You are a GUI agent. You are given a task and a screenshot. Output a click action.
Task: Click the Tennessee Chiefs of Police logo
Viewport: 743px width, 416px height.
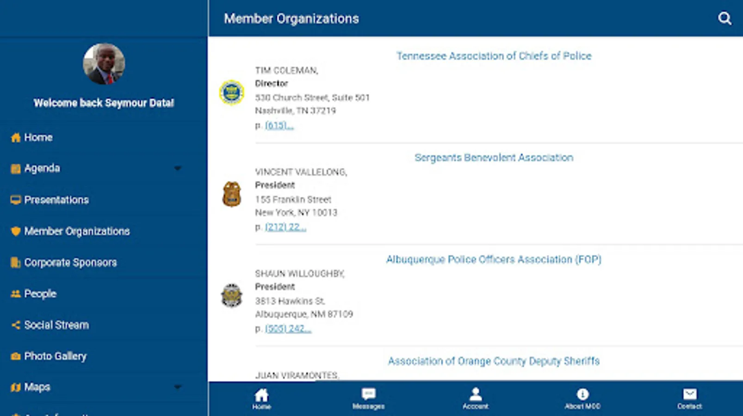[231, 92]
